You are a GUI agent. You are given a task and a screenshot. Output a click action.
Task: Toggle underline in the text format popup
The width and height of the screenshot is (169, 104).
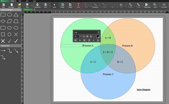[91, 36]
